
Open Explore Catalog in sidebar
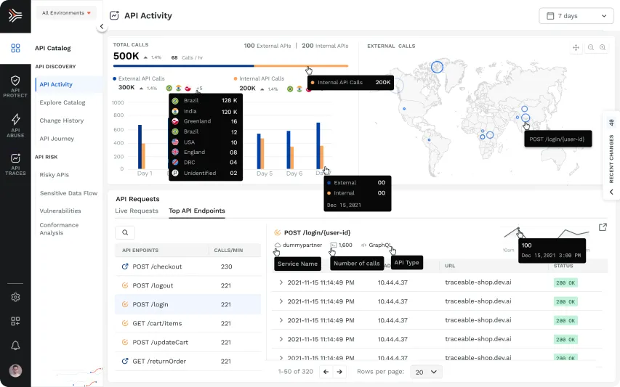(63, 102)
